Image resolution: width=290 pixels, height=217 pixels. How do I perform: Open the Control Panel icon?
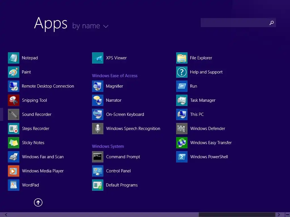98,171
